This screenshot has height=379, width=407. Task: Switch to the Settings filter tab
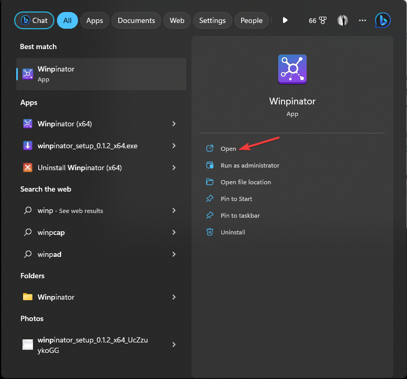(212, 20)
